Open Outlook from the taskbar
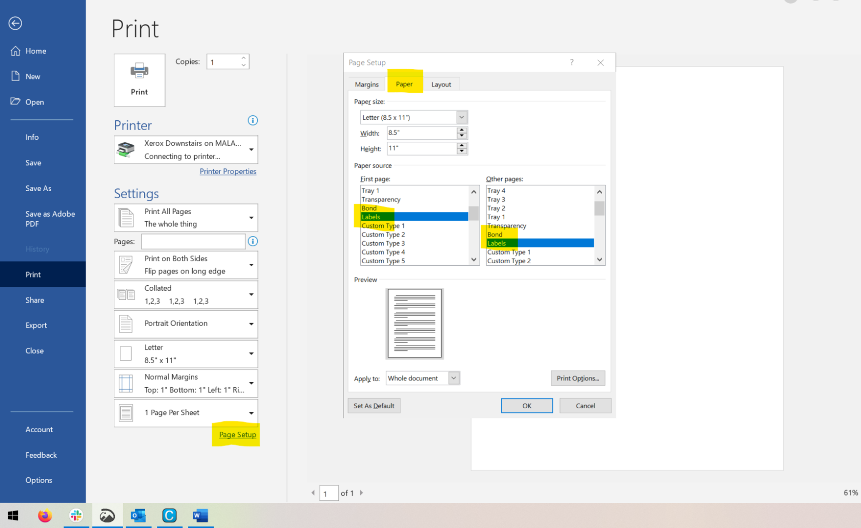This screenshot has height=528, width=861. point(138,515)
